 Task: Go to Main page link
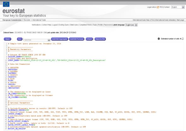[x=180, y=20]
